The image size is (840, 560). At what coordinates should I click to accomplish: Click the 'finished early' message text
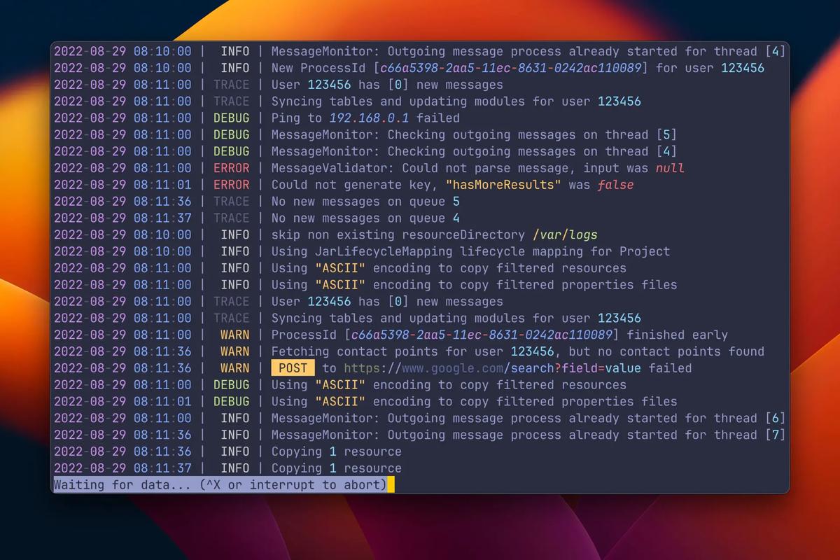click(x=677, y=335)
